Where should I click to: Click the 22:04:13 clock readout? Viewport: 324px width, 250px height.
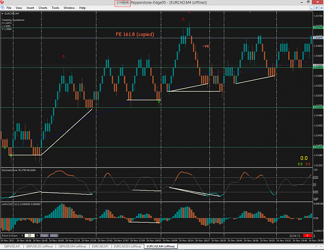(x=294, y=235)
